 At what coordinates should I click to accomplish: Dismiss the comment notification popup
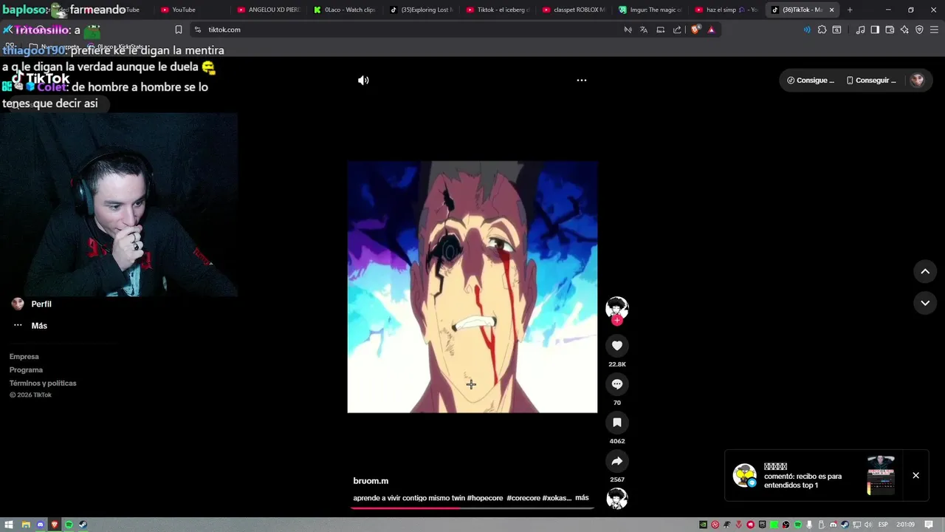915,476
